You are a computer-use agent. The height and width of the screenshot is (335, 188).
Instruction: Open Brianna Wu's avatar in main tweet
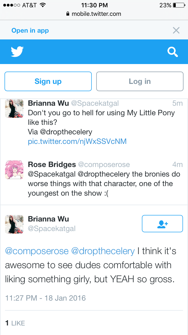(x=14, y=224)
